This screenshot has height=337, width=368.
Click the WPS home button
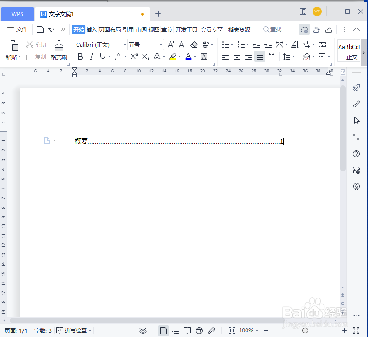[17, 14]
